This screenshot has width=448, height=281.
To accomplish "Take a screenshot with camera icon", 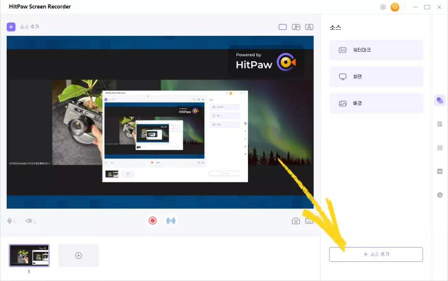I will [296, 221].
